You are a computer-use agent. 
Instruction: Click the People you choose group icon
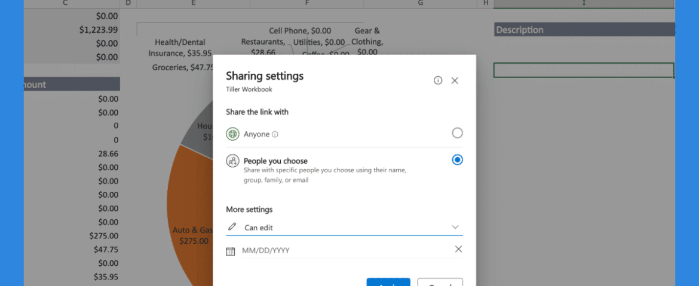[x=233, y=161]
